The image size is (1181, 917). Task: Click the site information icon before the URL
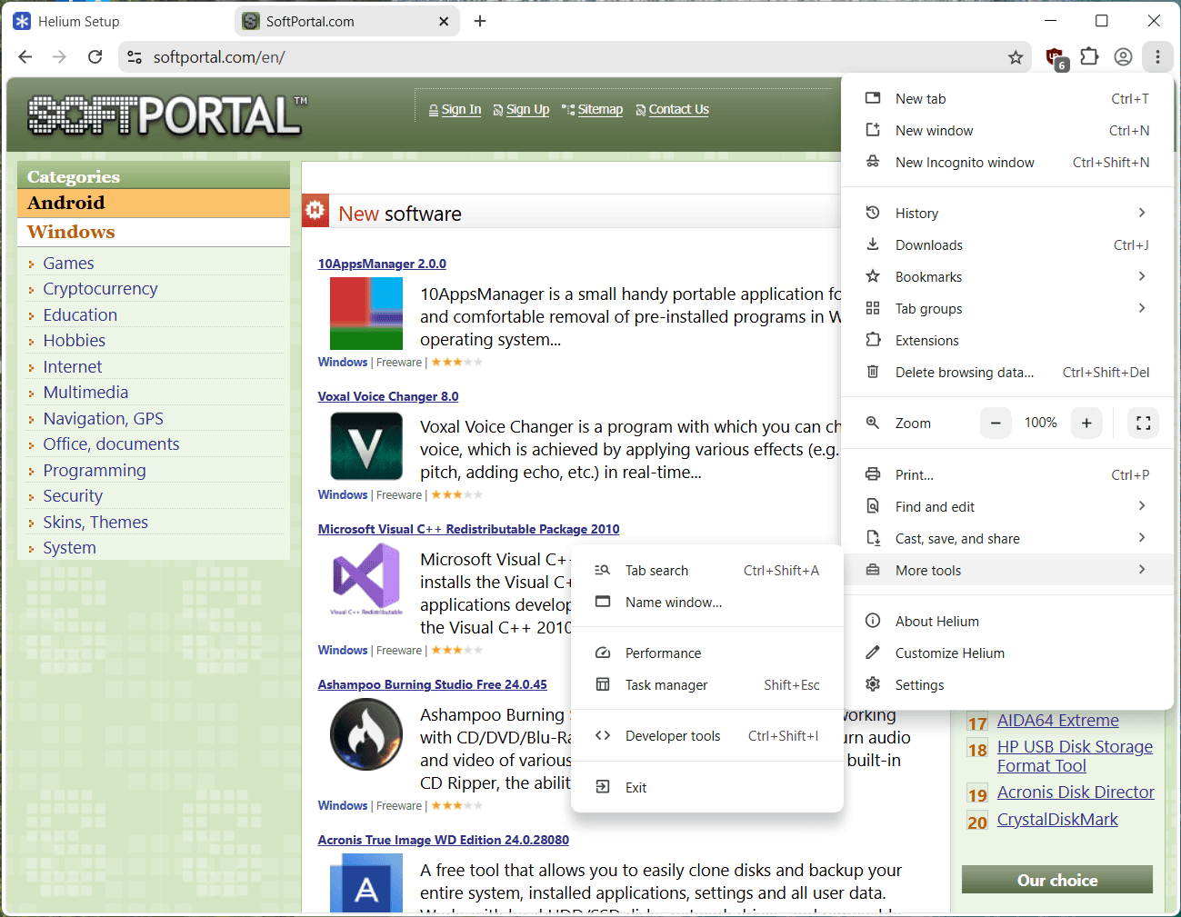(x=135, y=57)
